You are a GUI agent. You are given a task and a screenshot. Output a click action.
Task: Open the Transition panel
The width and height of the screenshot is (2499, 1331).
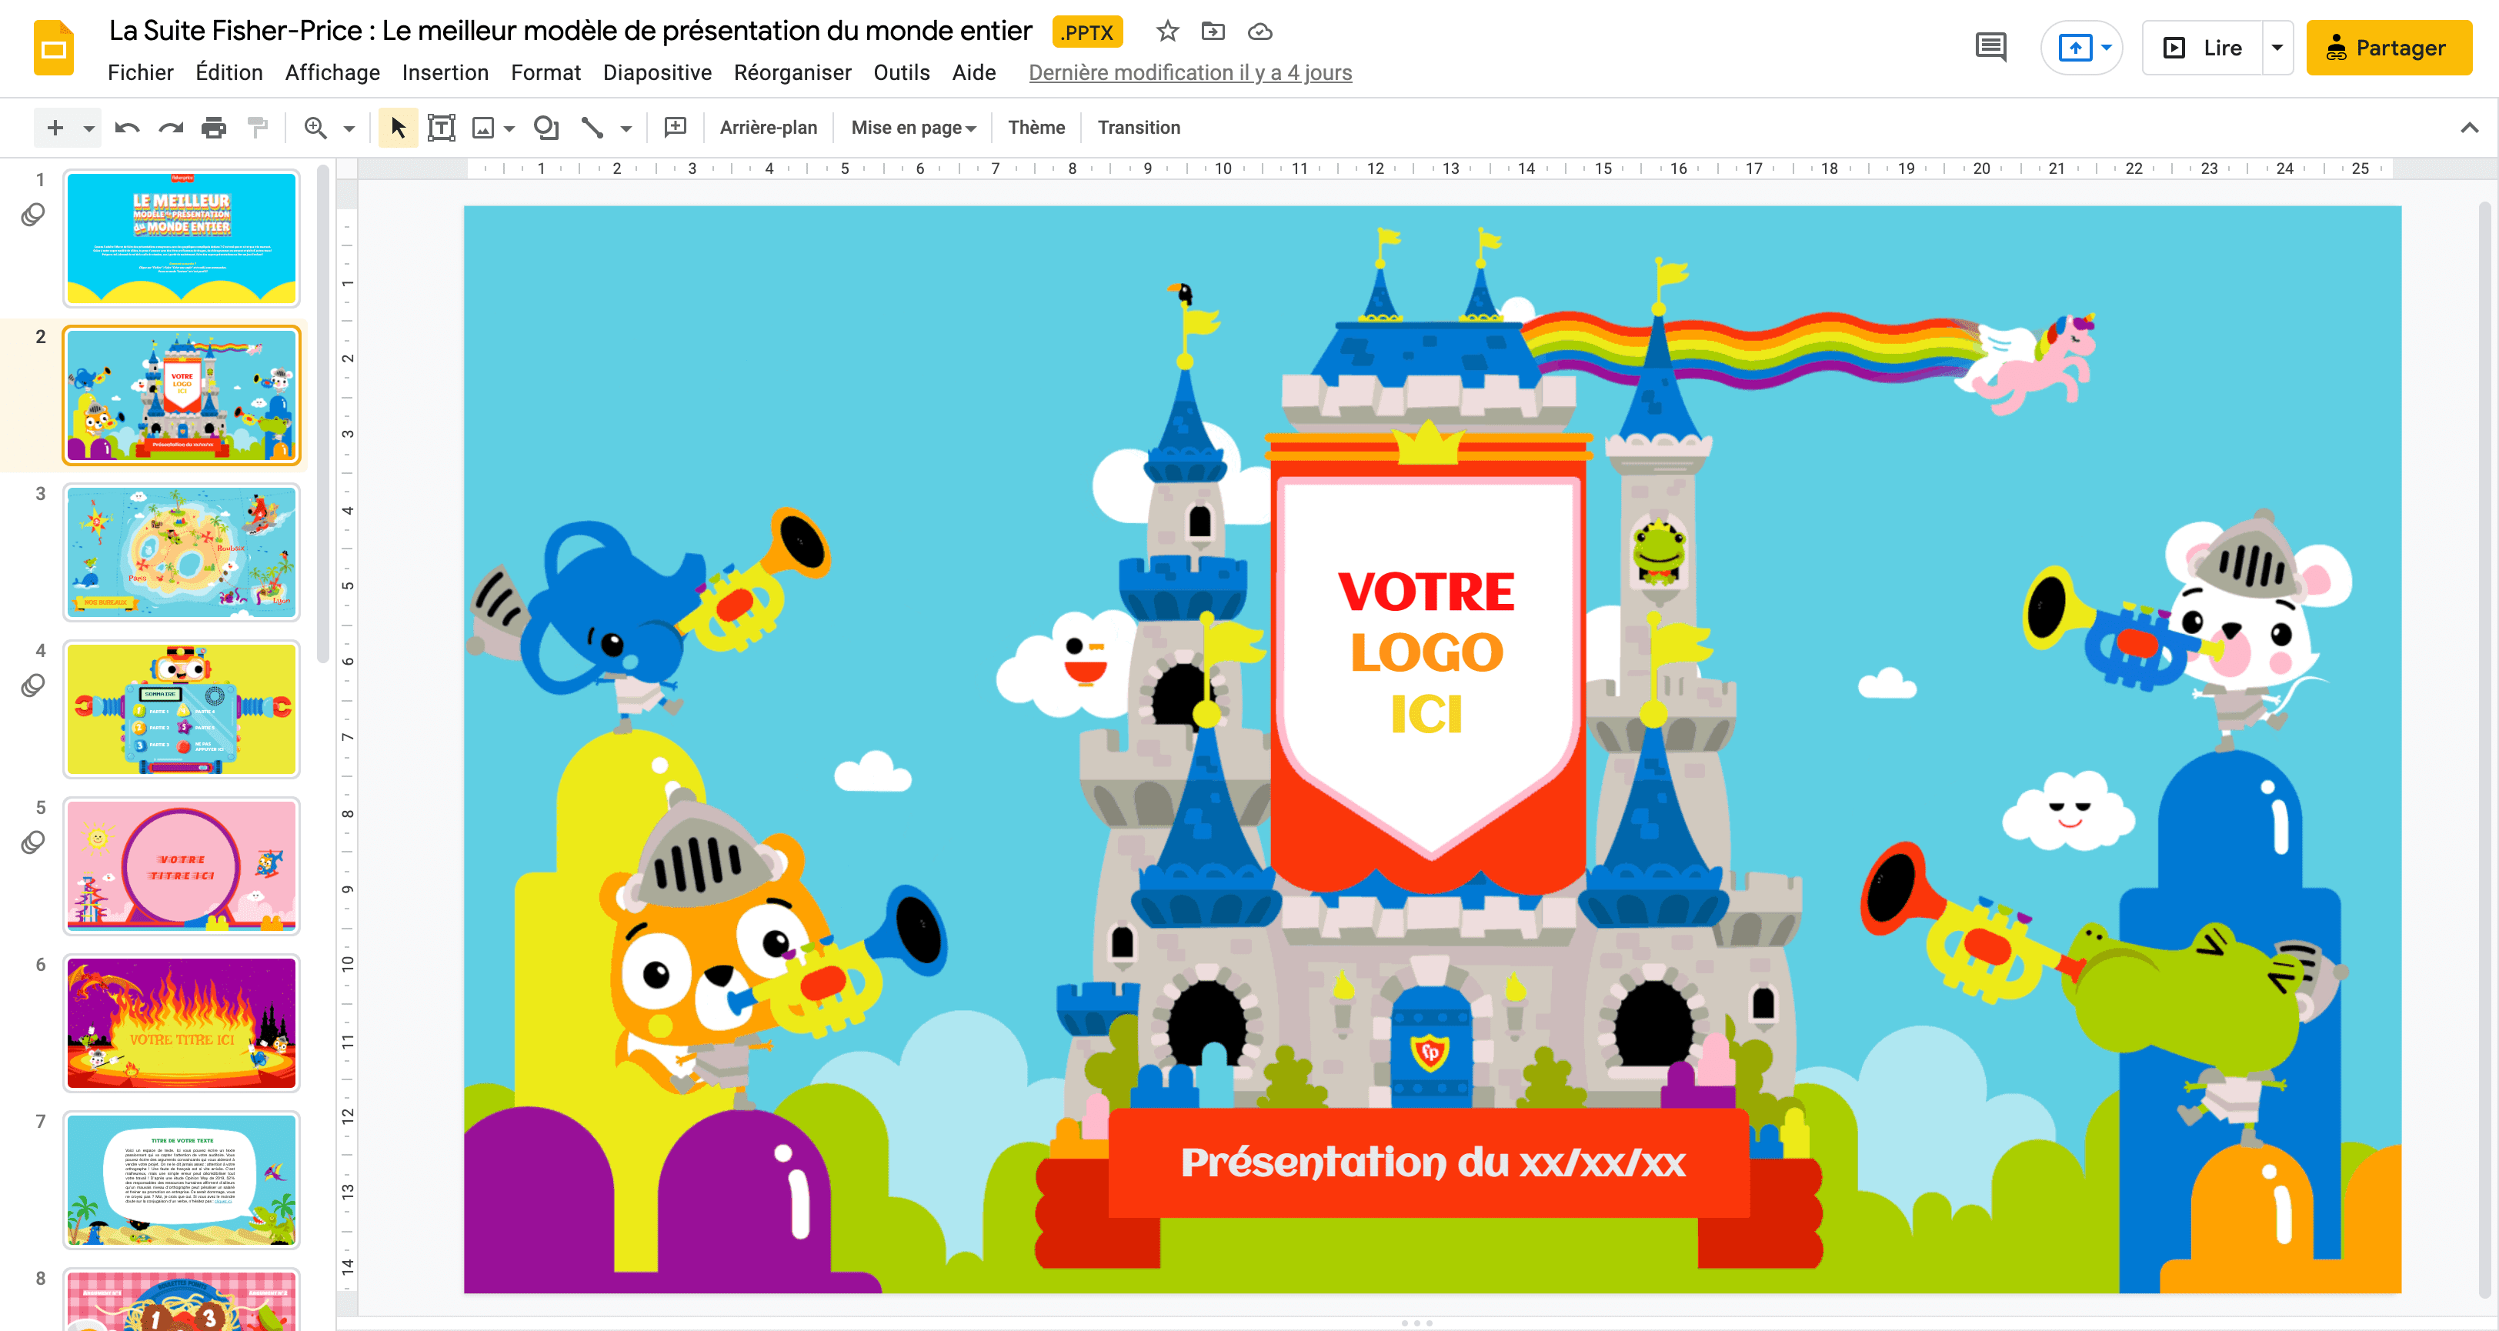click(1139, 128)
